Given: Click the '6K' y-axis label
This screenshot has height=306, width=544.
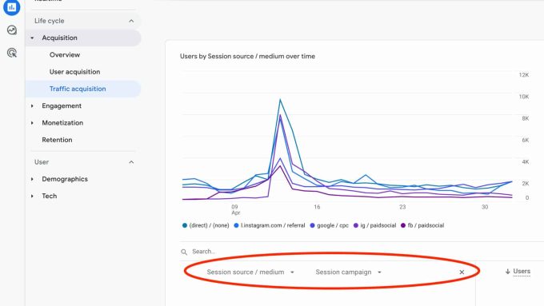Looking at the screenshot, I should click(x=526, y=140).
